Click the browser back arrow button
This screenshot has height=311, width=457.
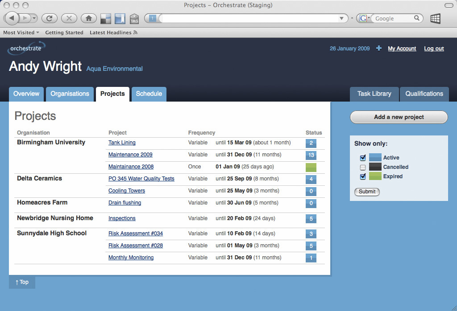(x=12, y=18)
